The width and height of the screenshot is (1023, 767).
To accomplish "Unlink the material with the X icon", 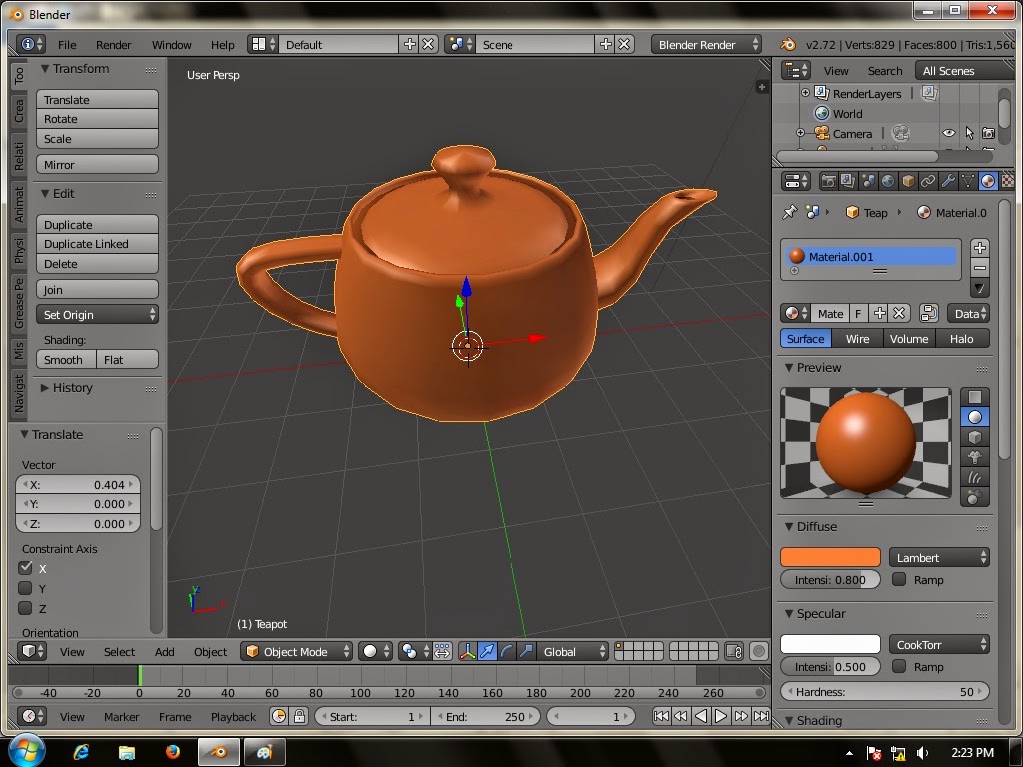I will click(899, 313).
